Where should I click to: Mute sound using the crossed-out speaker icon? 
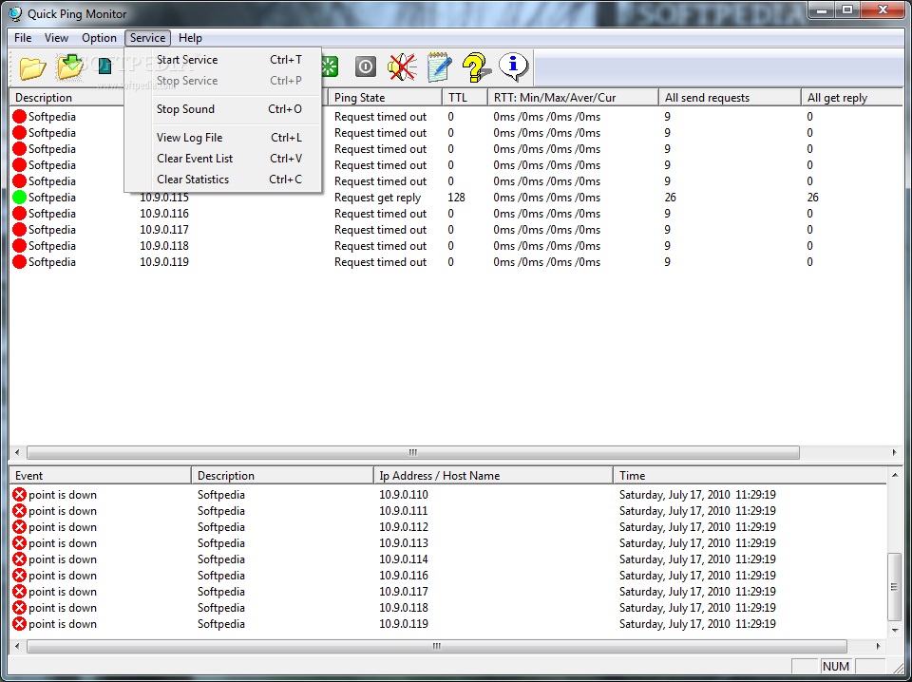pos(403,66)
